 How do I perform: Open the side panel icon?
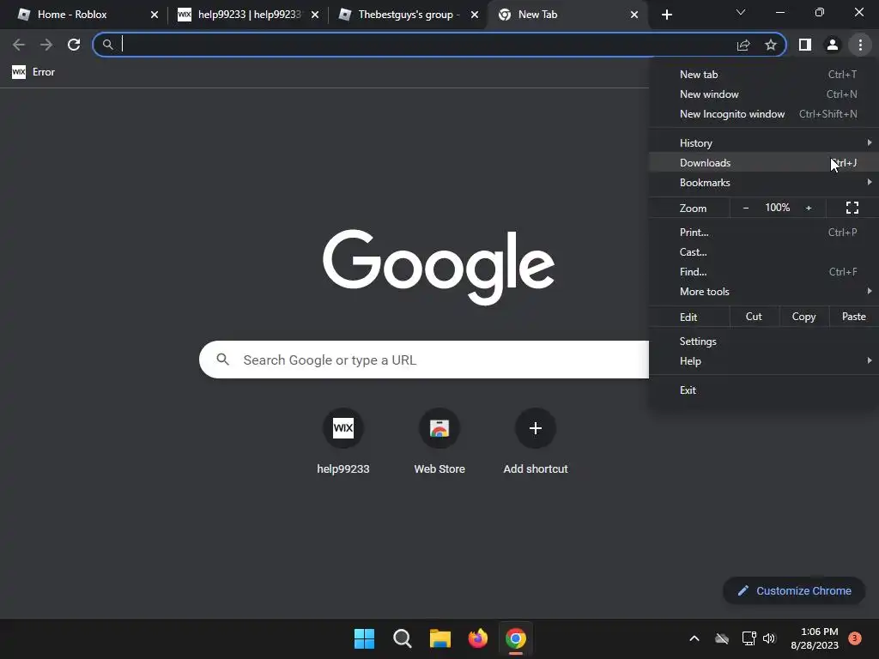coord(805,45)
